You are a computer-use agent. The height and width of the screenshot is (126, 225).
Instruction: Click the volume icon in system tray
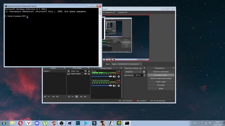coord(206,123)
